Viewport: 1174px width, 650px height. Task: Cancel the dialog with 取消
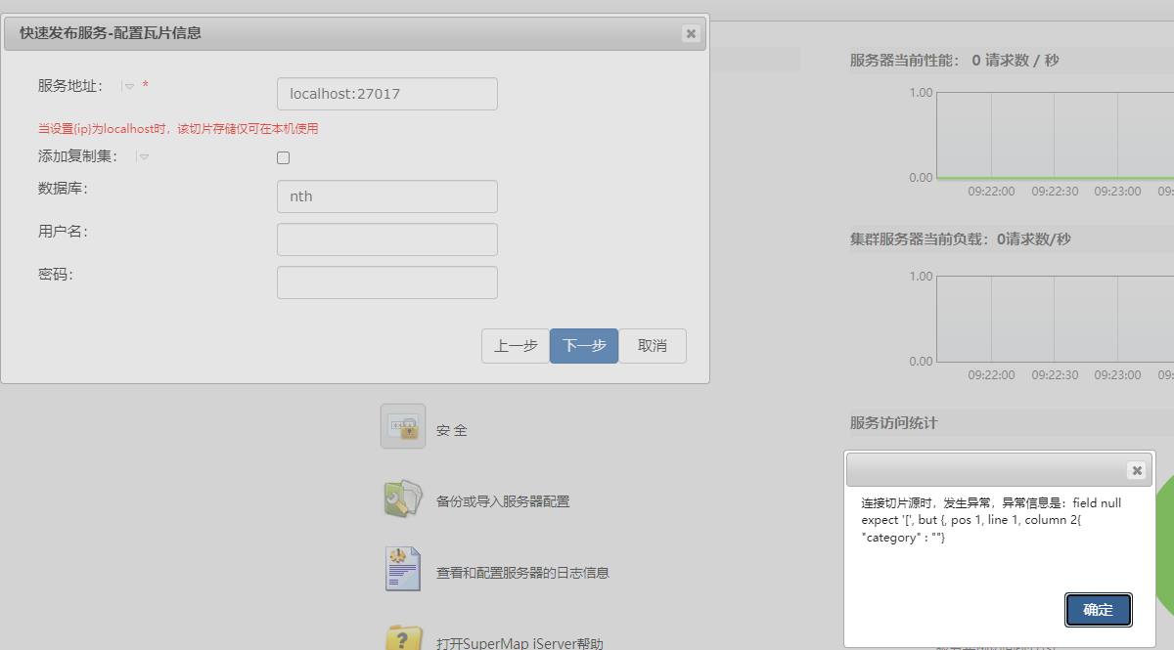(653, 346)
